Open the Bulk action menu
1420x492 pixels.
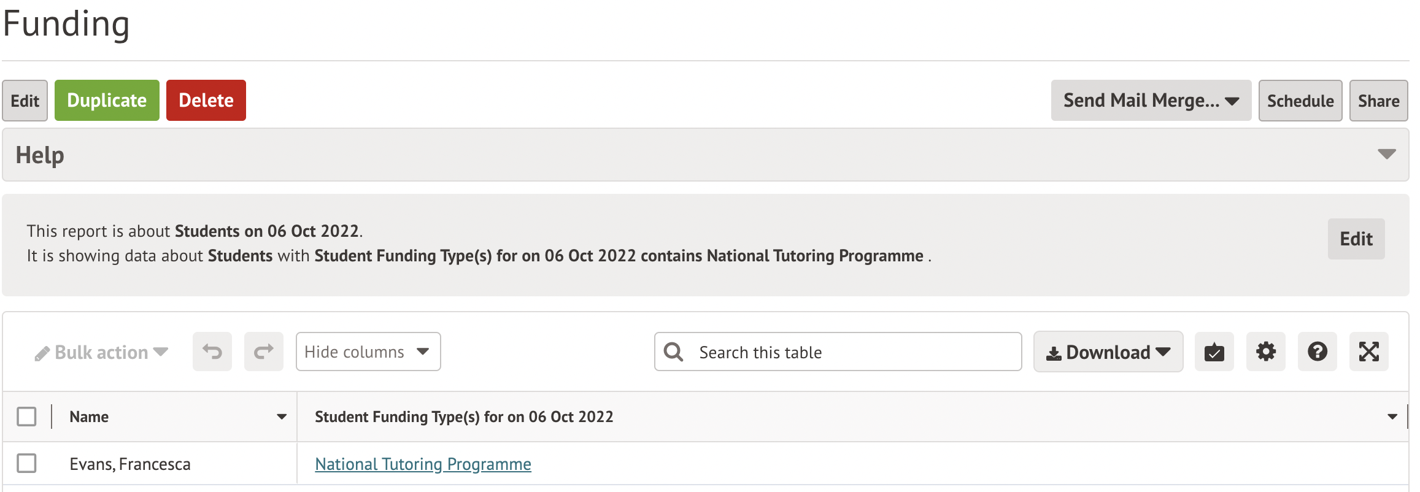[x=102, y=352]
